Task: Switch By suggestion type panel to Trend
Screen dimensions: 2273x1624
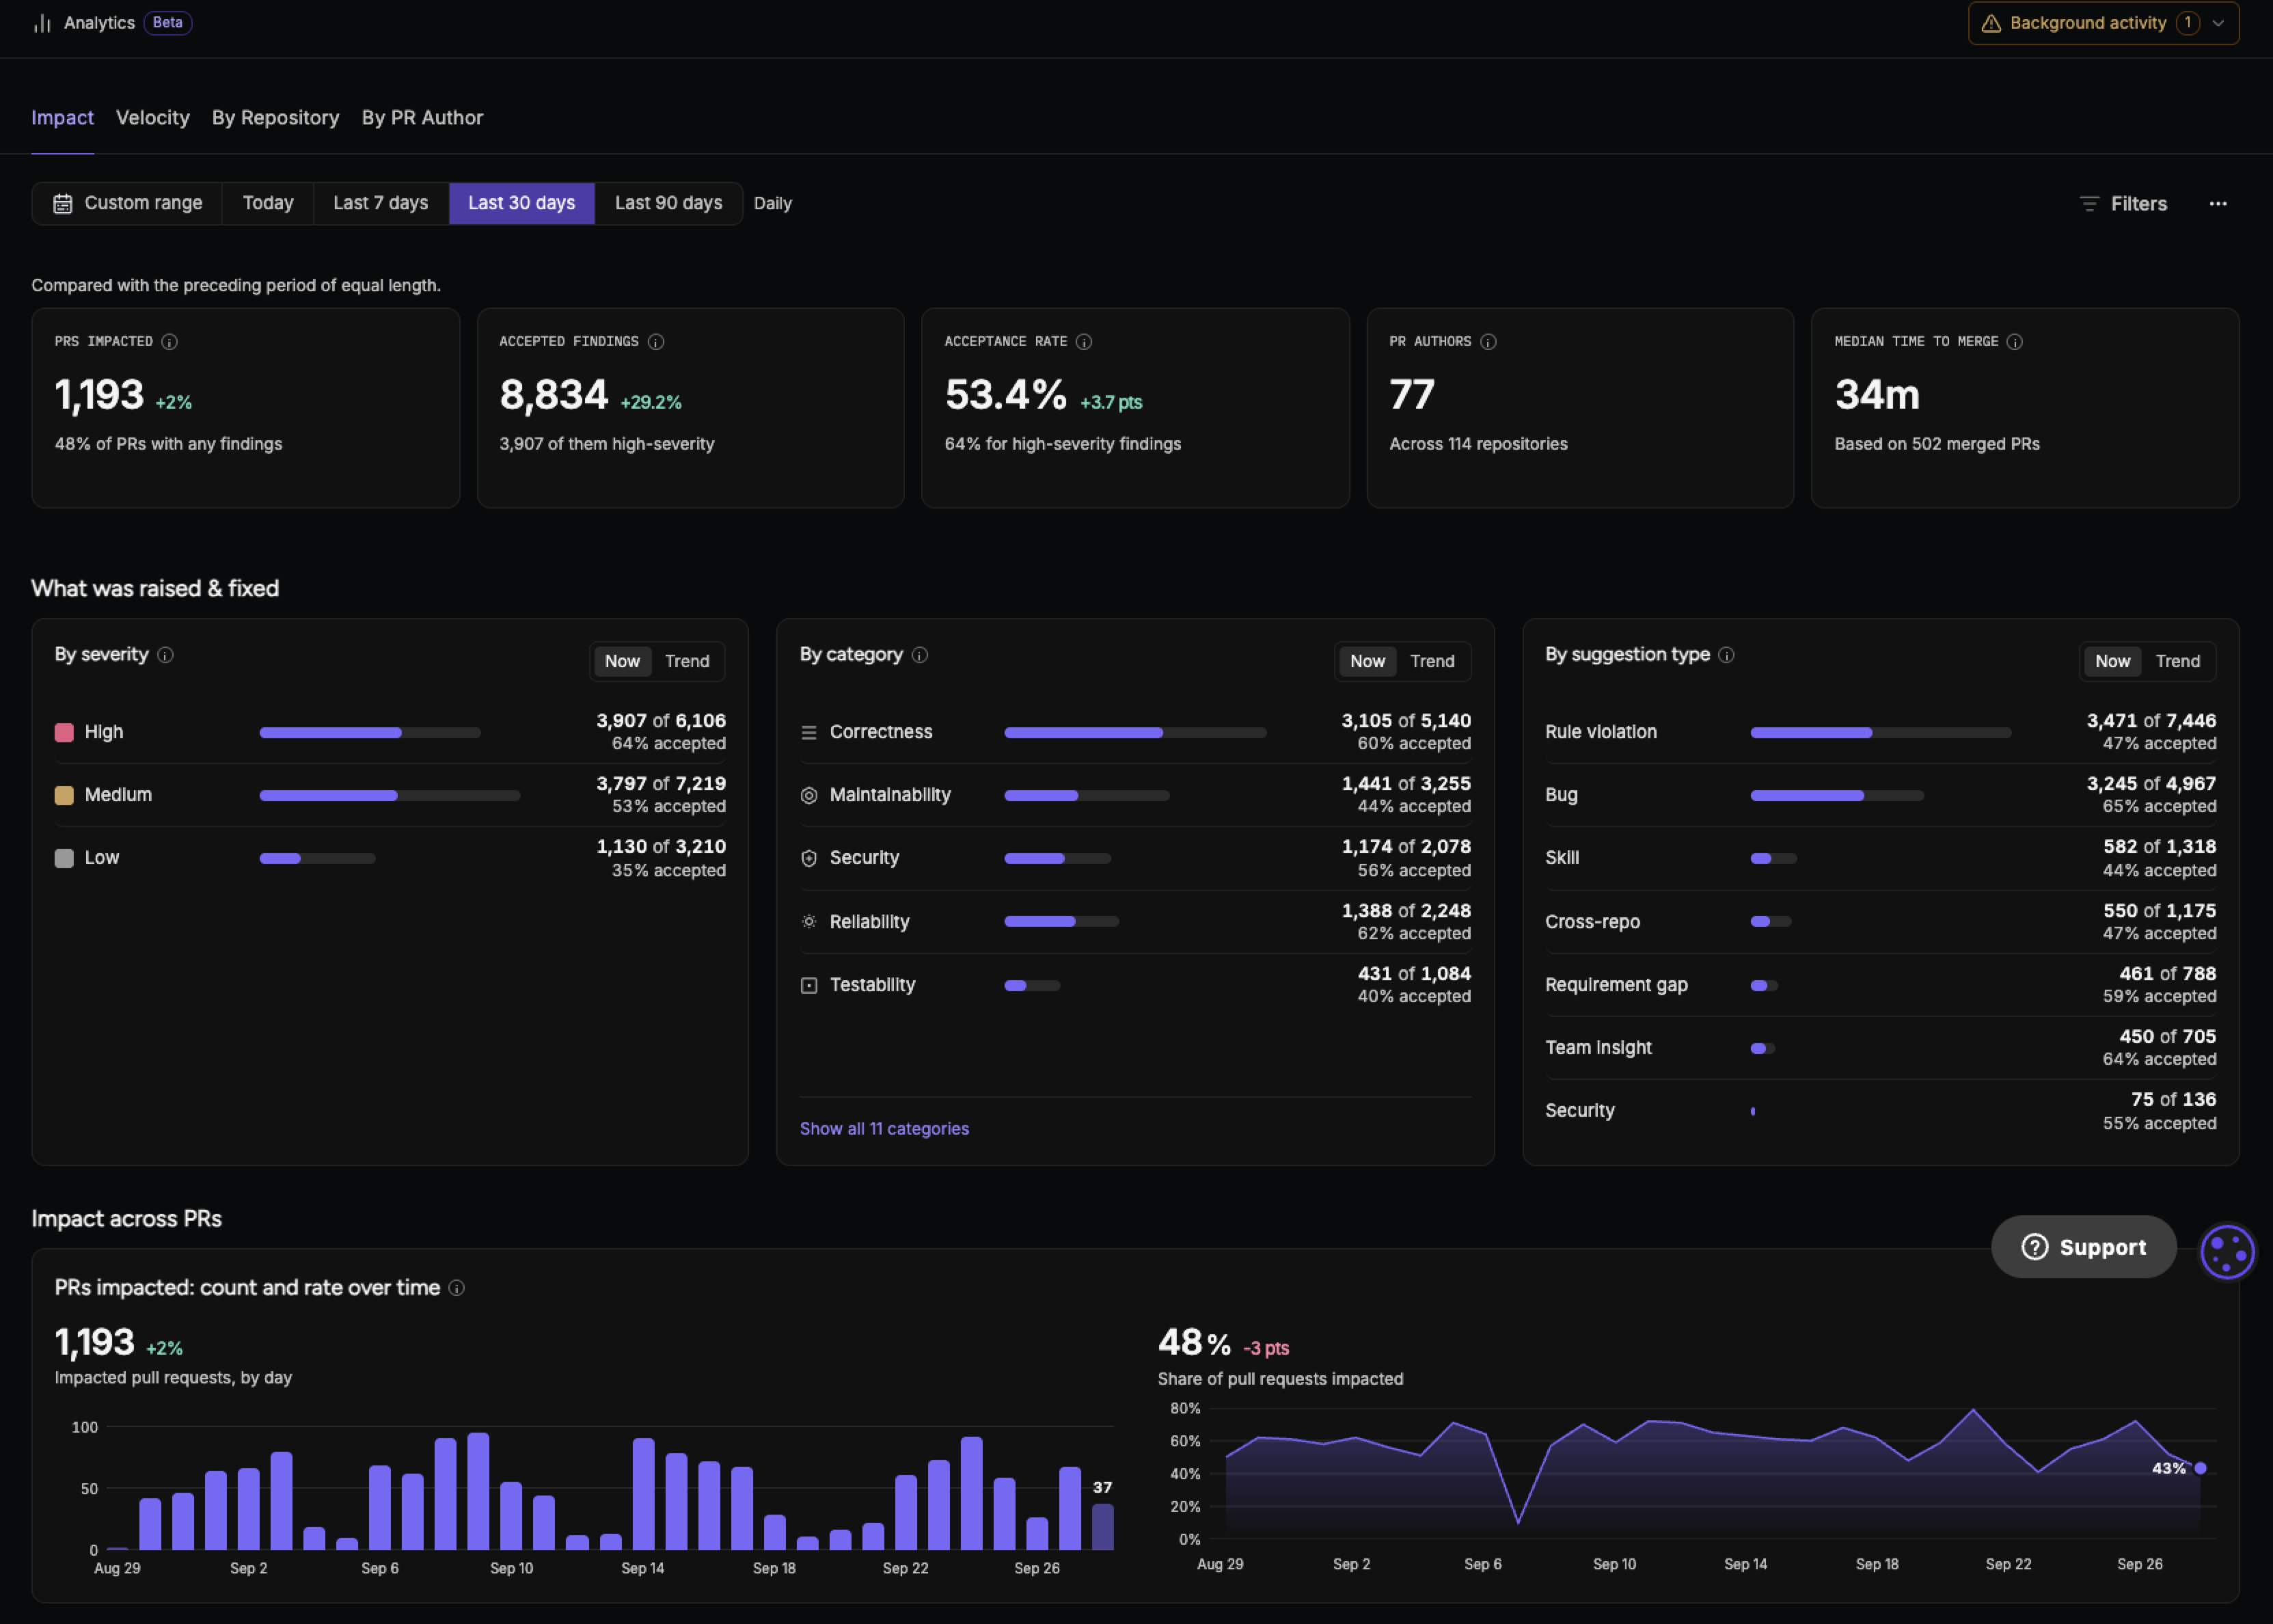Action: [x=2178, y=661]
